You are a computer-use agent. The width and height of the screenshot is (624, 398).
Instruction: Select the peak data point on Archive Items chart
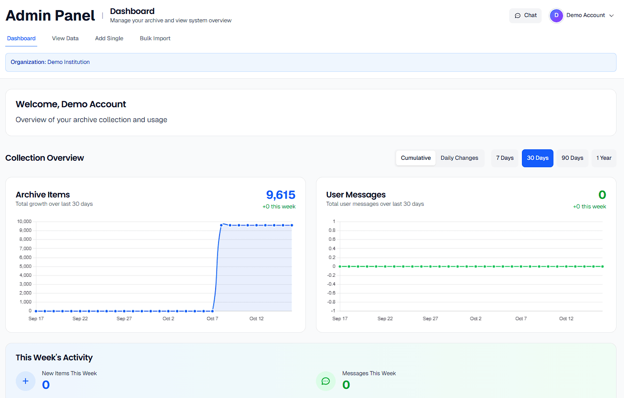click(x=221, y=224)
